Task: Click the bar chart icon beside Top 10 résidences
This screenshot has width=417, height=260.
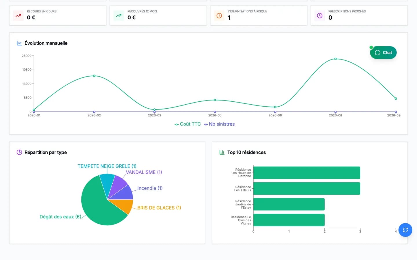Action: (x=222, y=152)
